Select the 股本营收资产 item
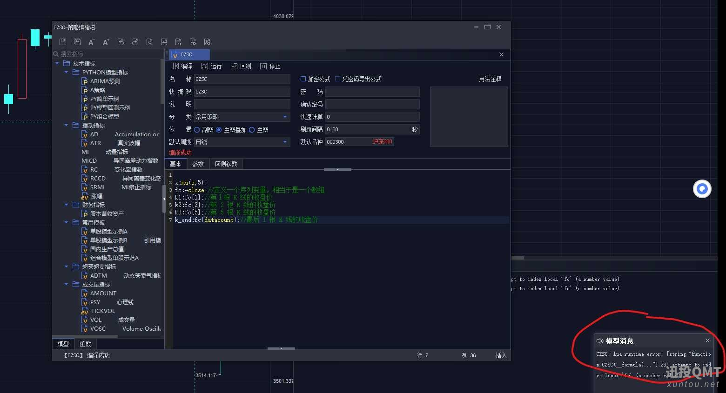This screenshot has height=393, width=726. coord(103,213)
